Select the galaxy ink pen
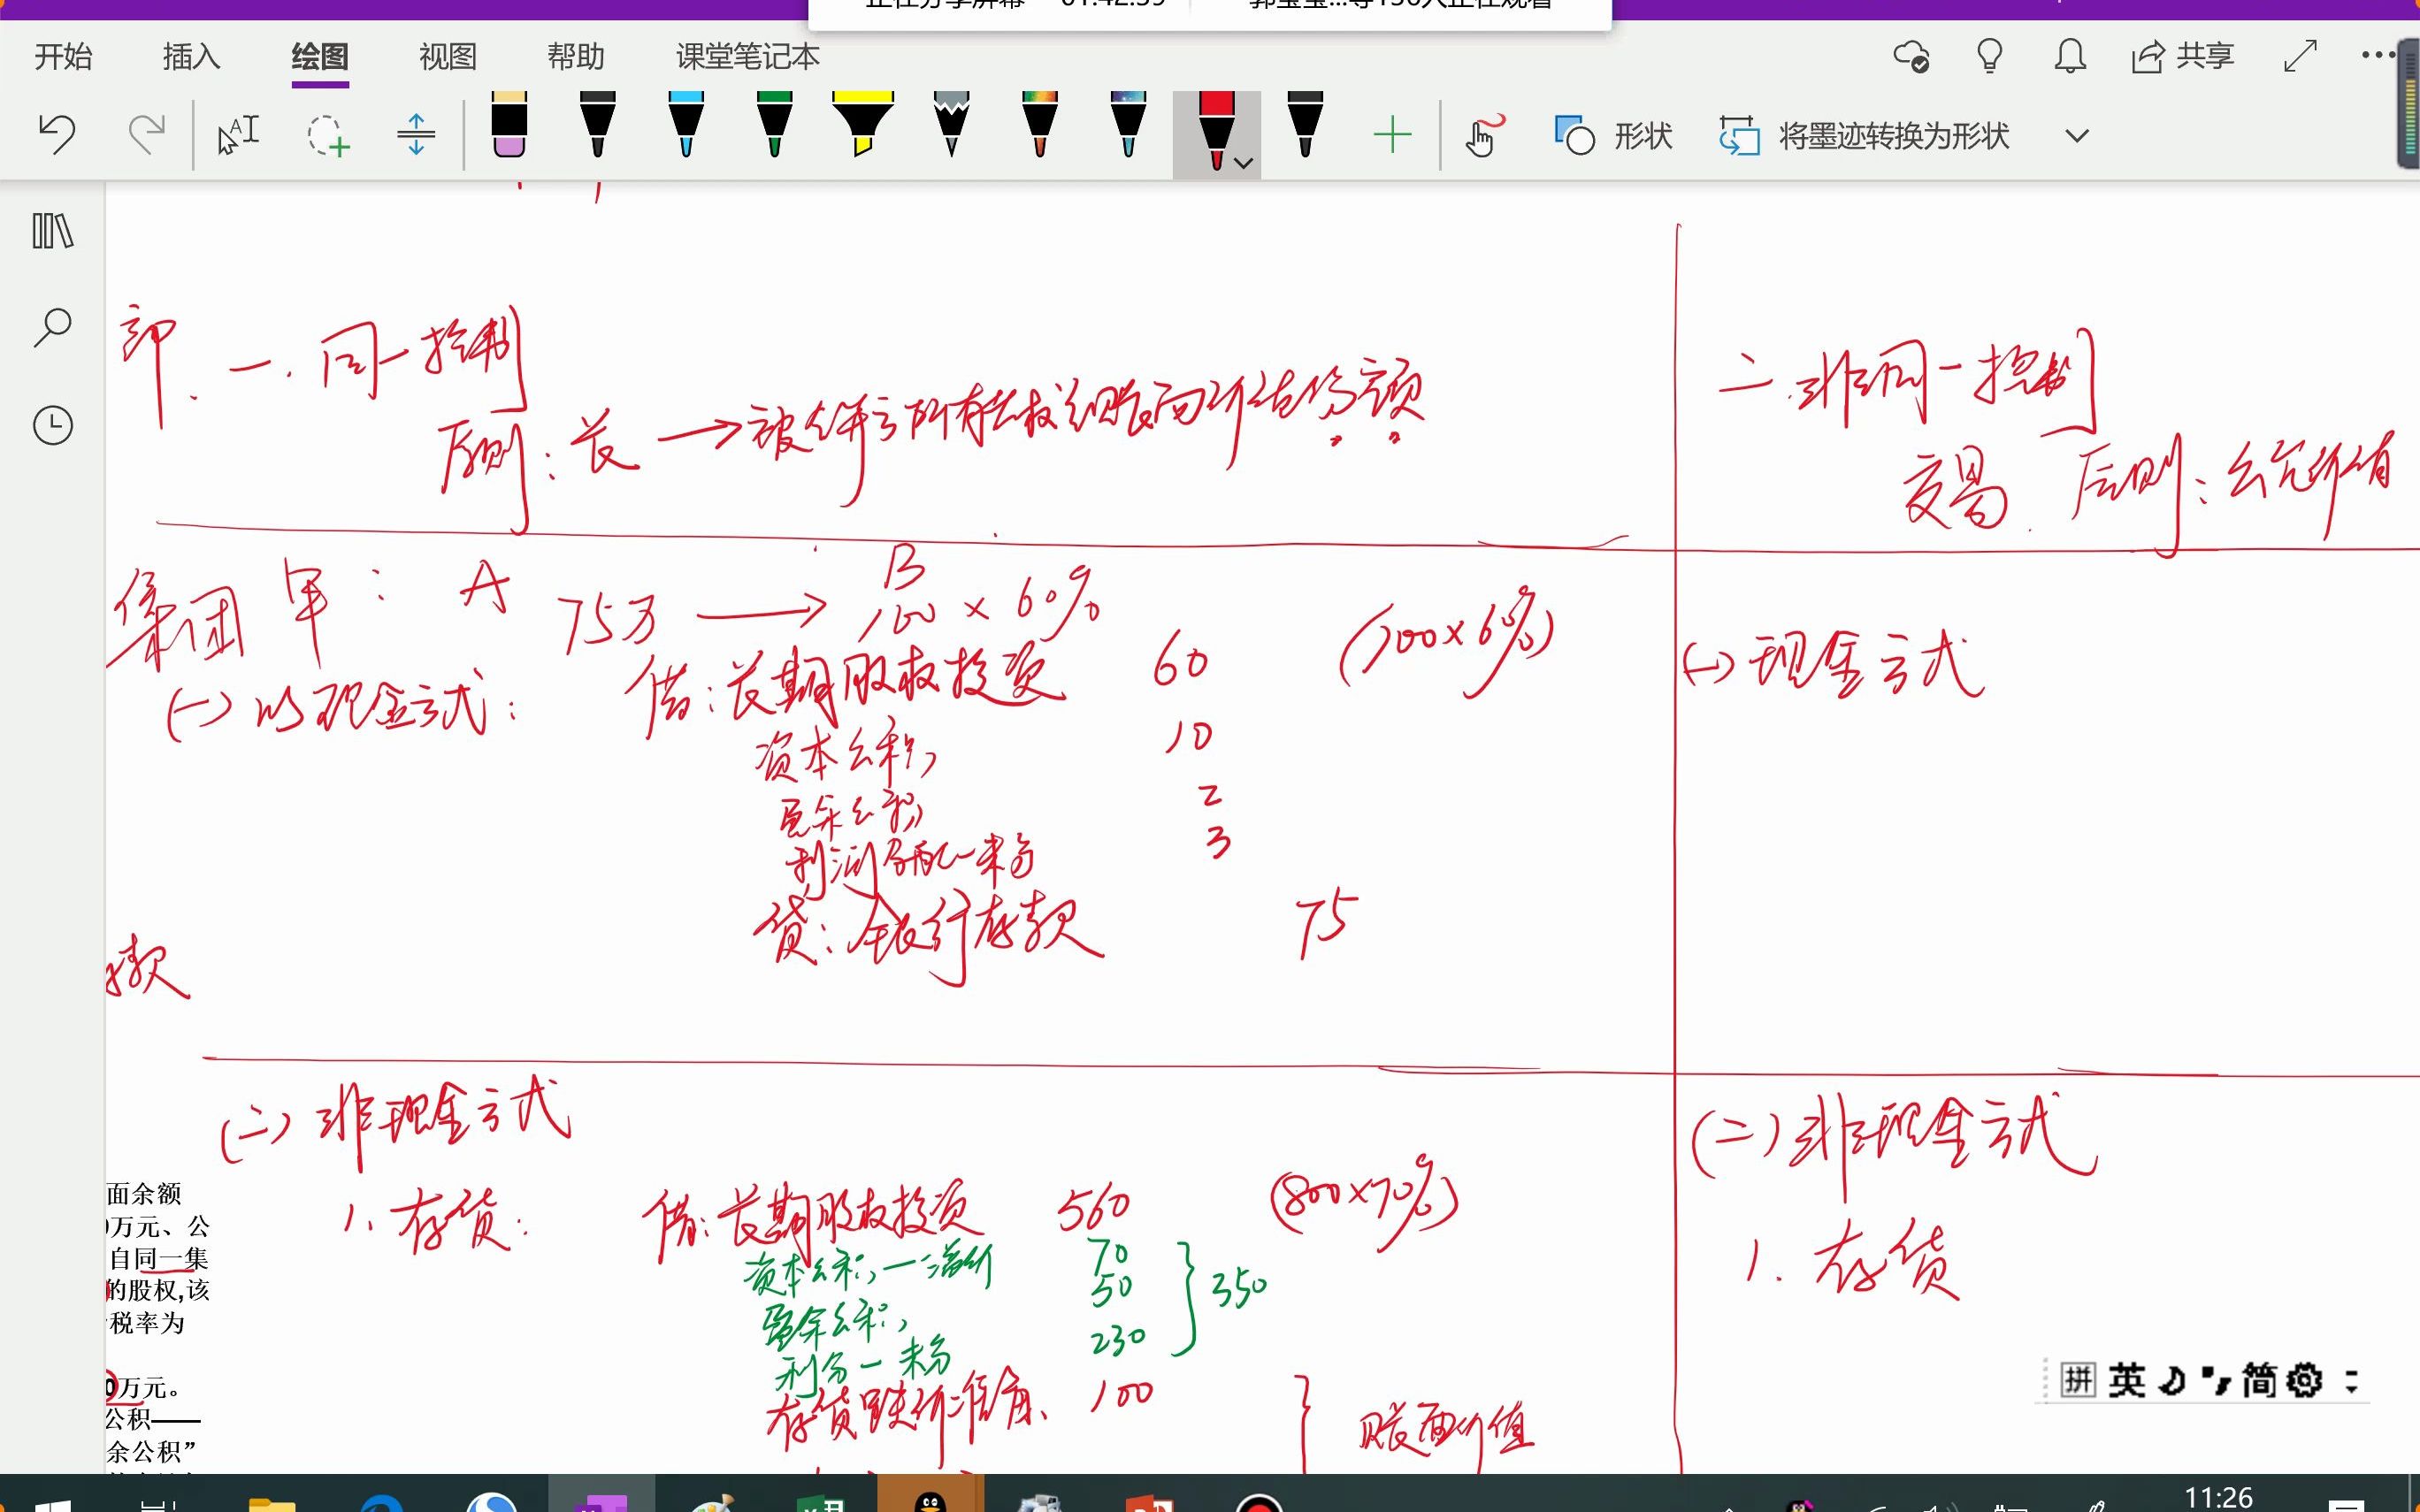 coord(1128,125)
